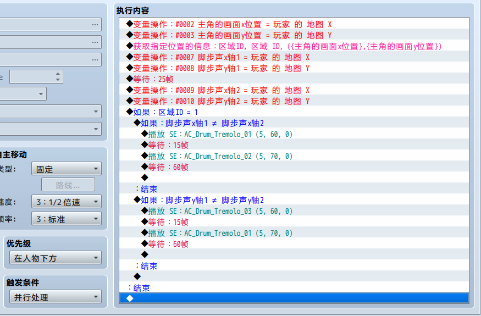Select variable #0008 脚步声y轴1 command line
The image size is (481, 316).
pos(294,68)
